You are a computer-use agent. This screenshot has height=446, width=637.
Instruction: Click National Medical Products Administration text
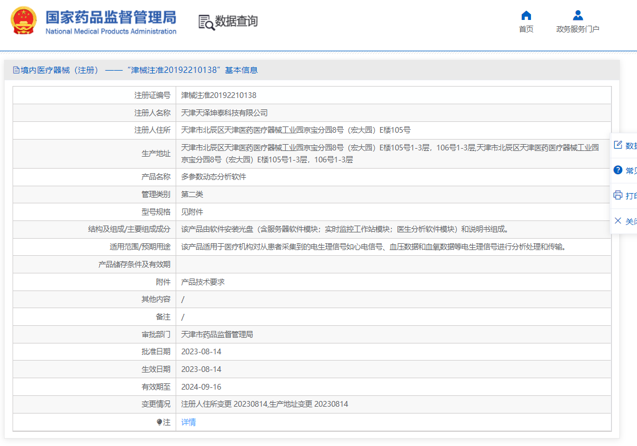(111, 31)
